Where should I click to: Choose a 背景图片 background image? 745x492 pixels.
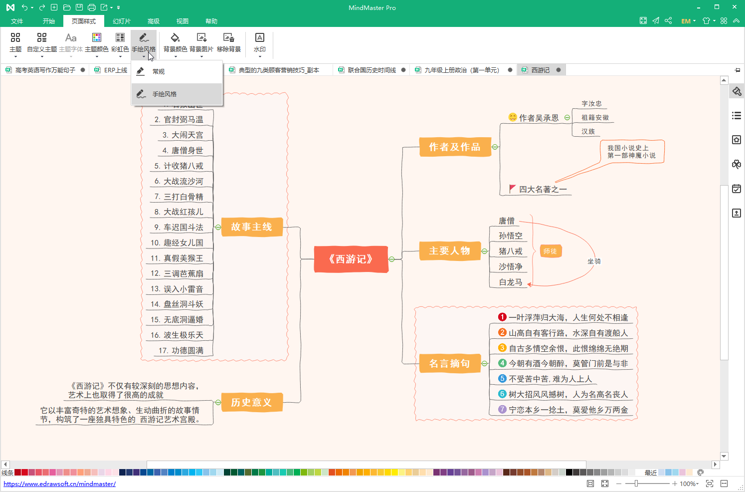(201, 44)
